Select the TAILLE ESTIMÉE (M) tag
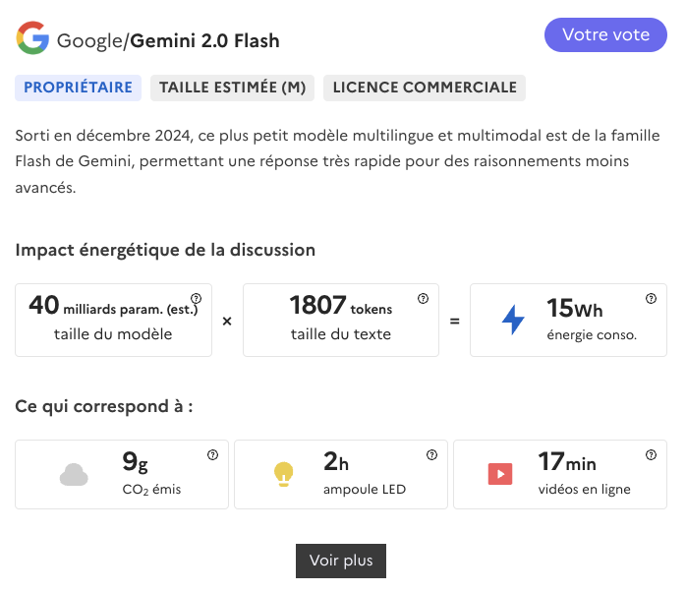Image resolution: width=686 pixels, height=592 pixels. pyautogui.click(x=232, y=88)
